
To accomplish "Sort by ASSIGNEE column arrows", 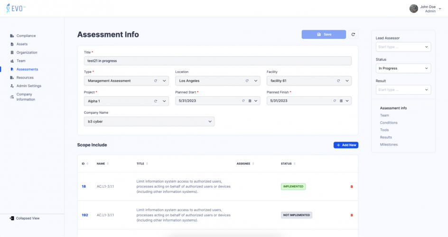I will pos(253,164).
